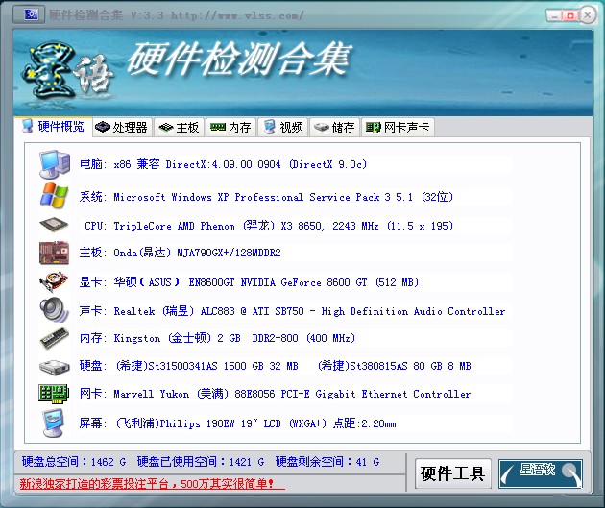Viewport: 605px width, 508px height.
Task: Maximize the hardware detection window
Action: click(x=569, y=15)
